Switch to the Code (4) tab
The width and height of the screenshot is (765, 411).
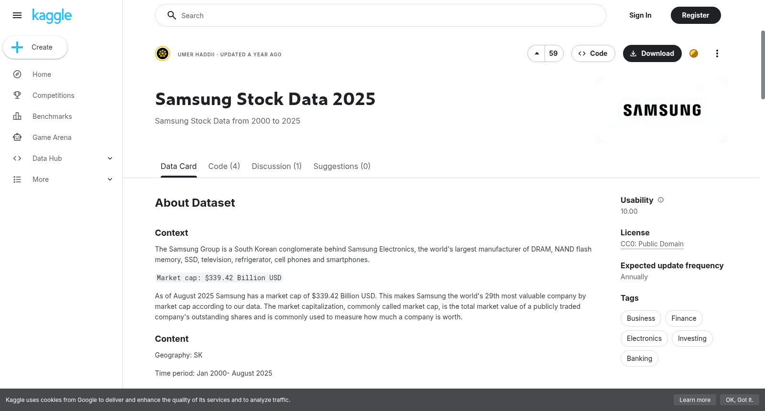point(224,166)
